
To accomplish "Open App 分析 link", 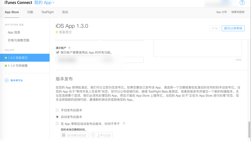I will (222, 12).
